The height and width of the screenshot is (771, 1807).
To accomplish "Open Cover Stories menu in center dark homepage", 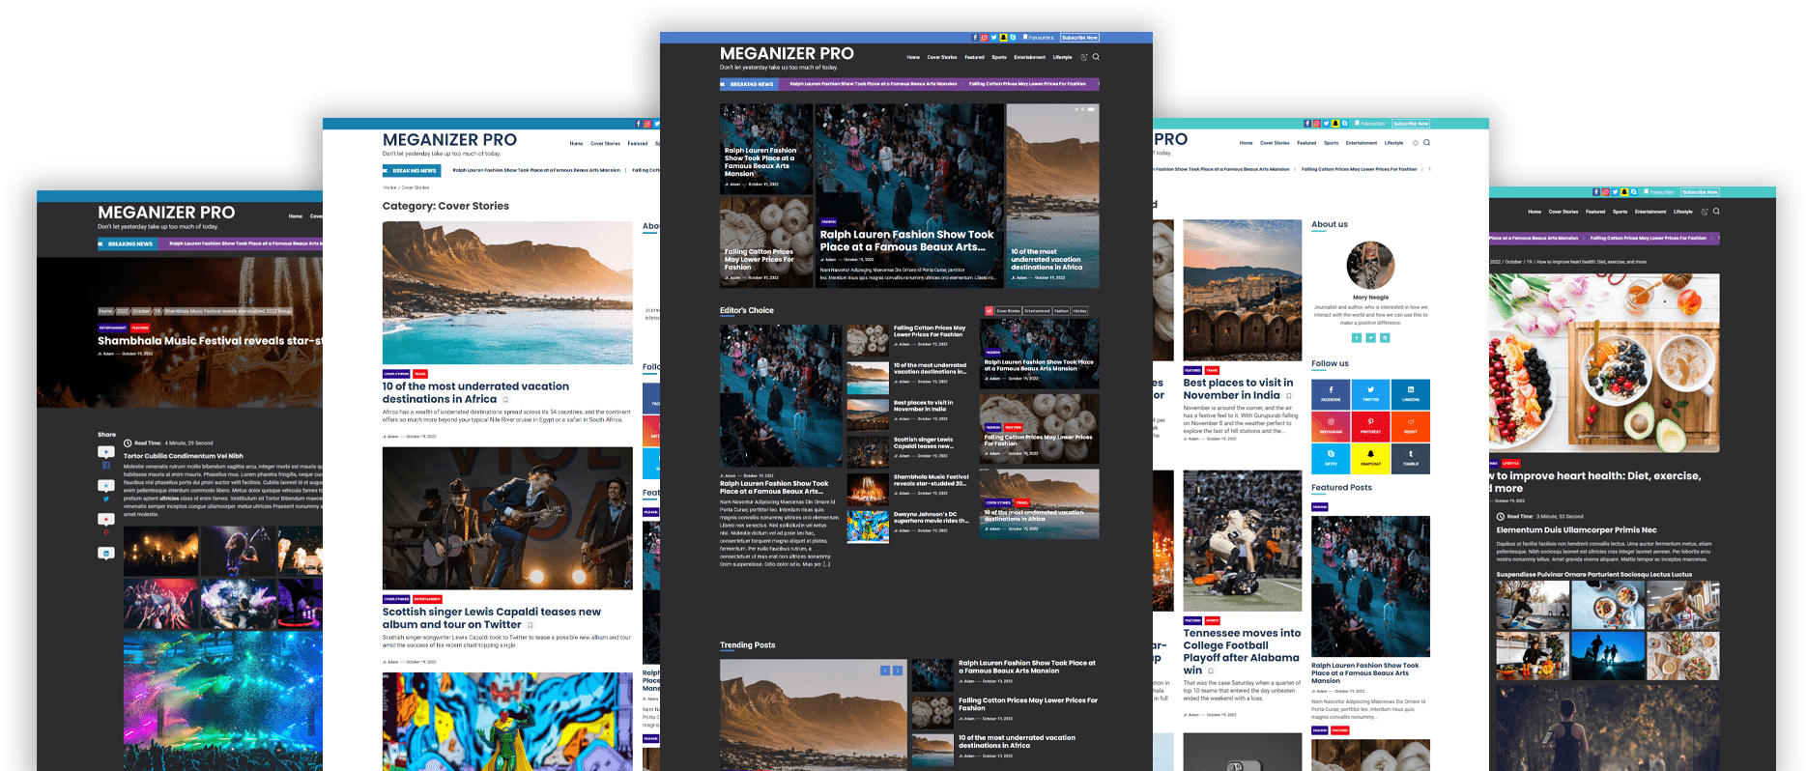I will pyautogui.click(x=942, y=57).
